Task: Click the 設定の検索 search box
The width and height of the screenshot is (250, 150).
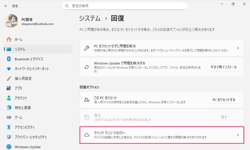Action: pos(125,6)
